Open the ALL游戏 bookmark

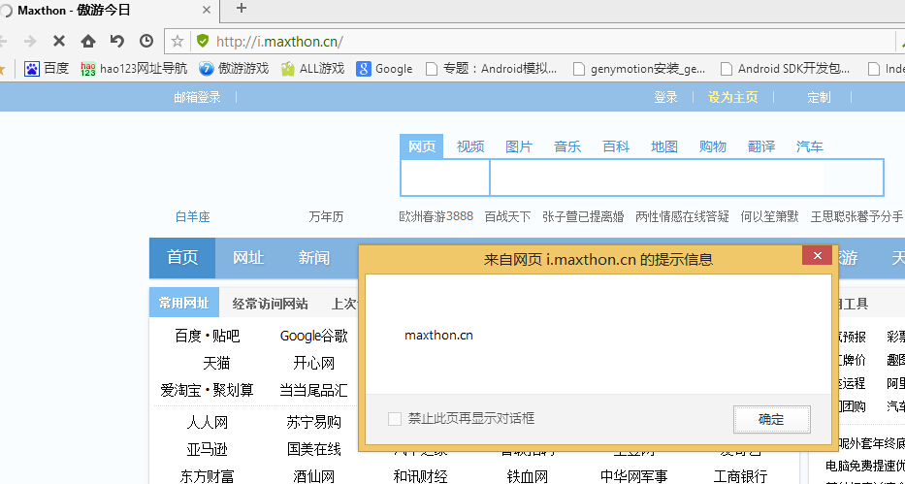(313, 69)
